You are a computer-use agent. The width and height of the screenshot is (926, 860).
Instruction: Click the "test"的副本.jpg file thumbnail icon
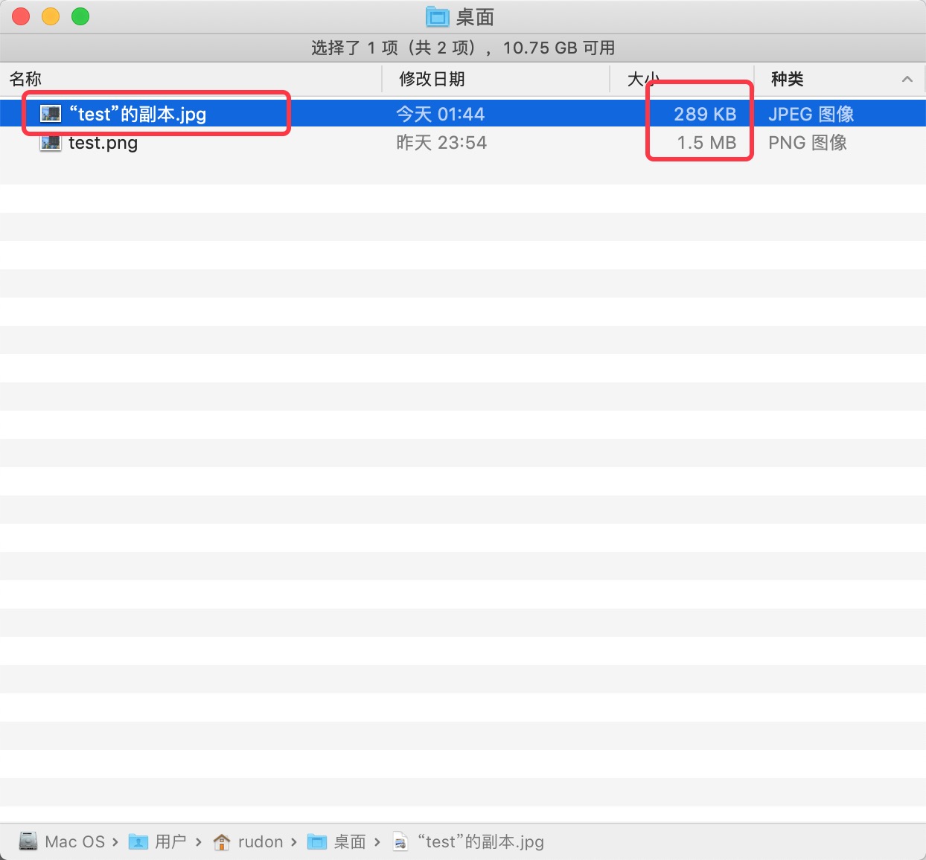pyautogui.click(x=50, y=113)
